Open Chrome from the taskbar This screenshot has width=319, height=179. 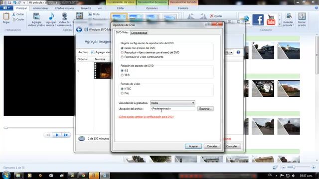click(83, 176)
